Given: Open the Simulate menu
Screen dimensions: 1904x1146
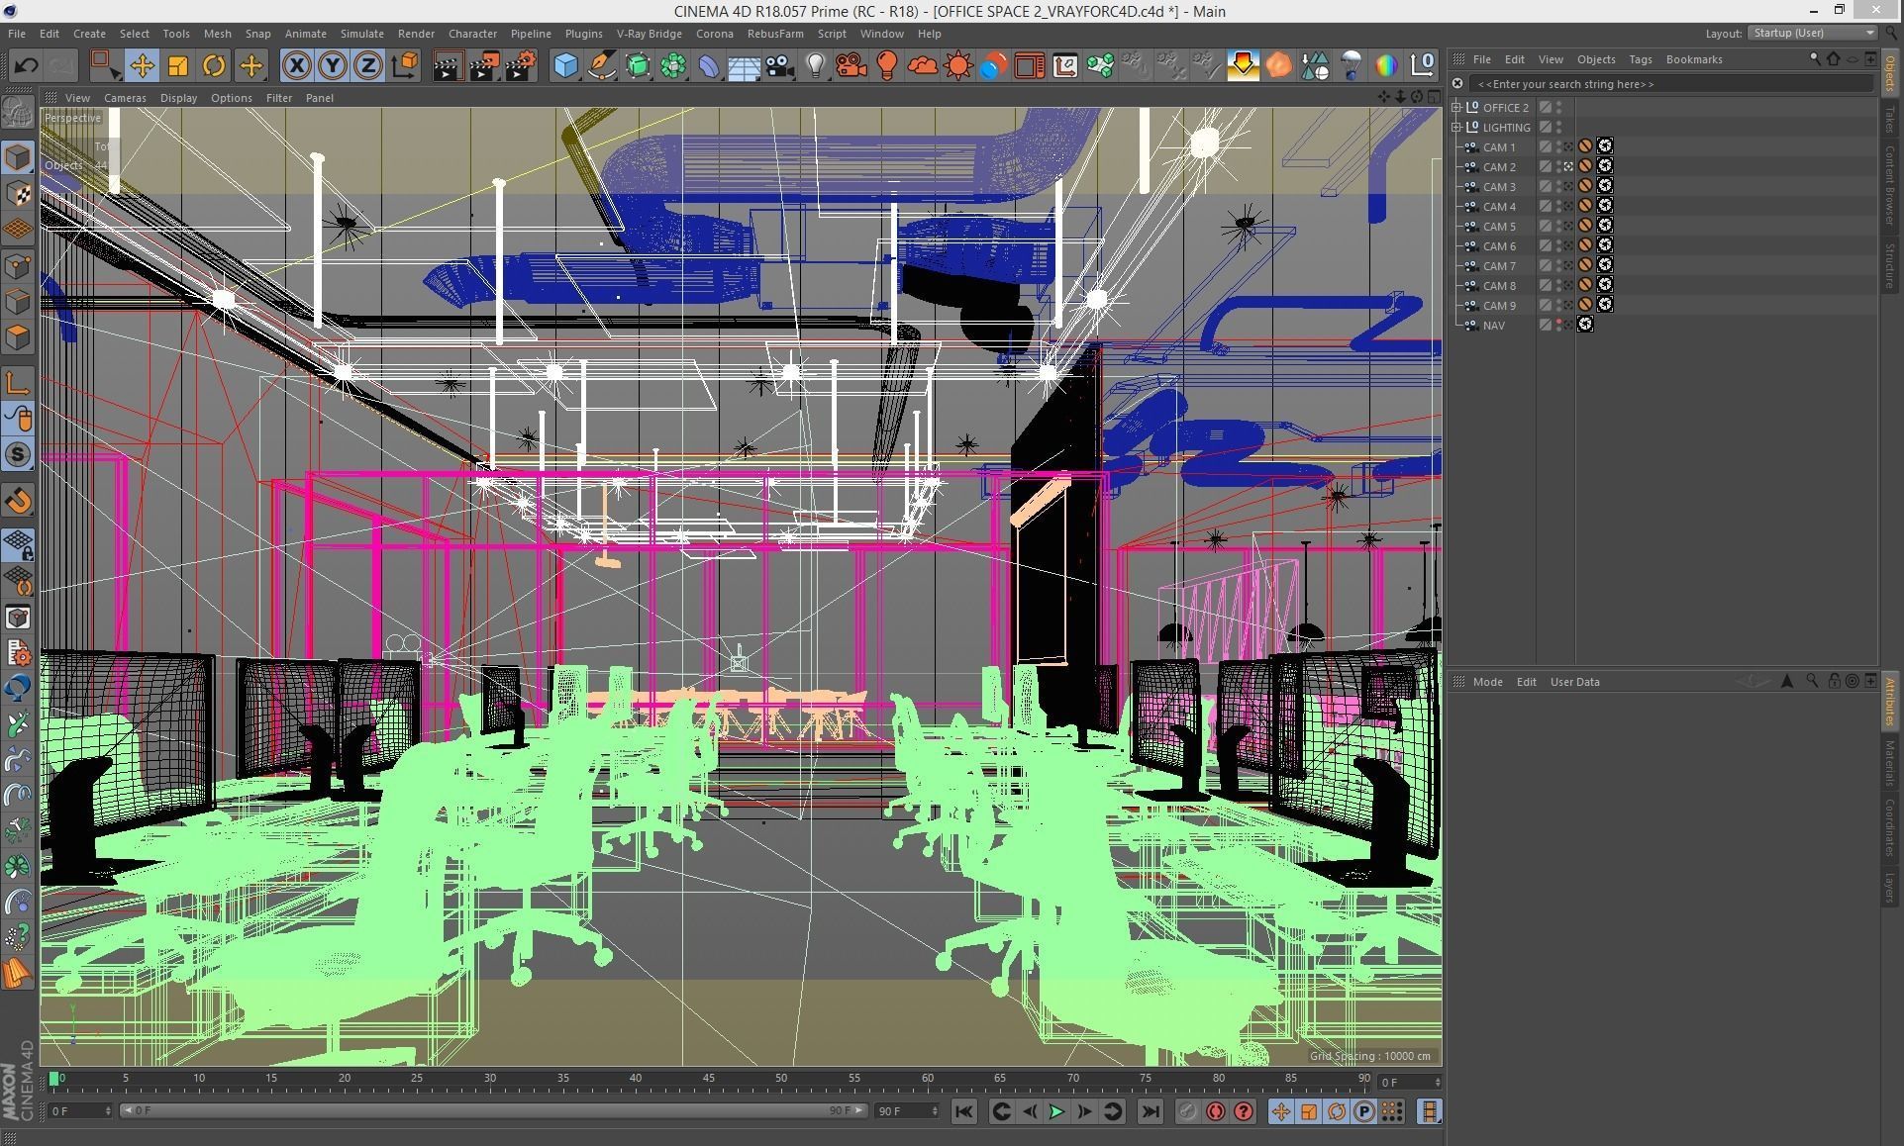Looking at the screenshot, I should (x=362, y=33).
